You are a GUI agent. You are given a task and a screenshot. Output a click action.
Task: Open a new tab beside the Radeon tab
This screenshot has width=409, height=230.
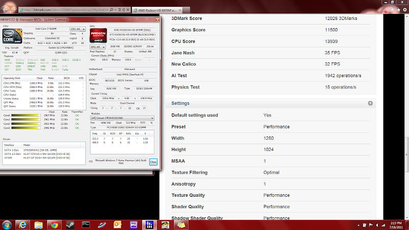click(x=186, y=10)
